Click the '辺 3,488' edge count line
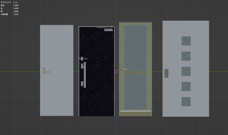Viewport: 228px width, 135px height. click(x=10, y=8)
